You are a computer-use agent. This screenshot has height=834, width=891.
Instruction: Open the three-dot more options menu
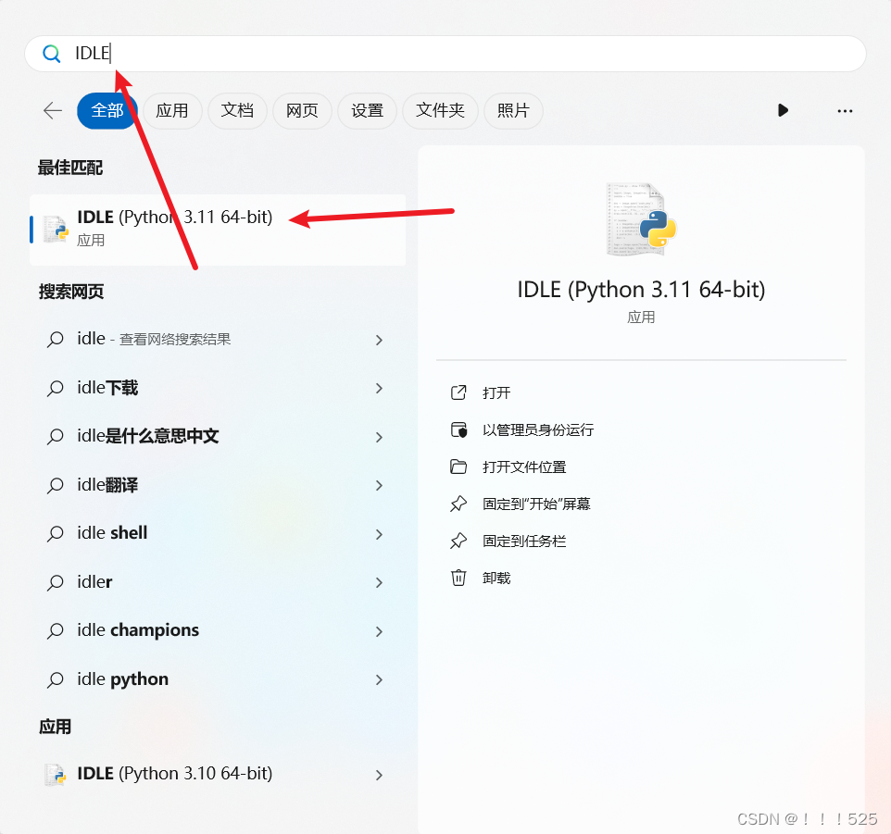(845, 111)
